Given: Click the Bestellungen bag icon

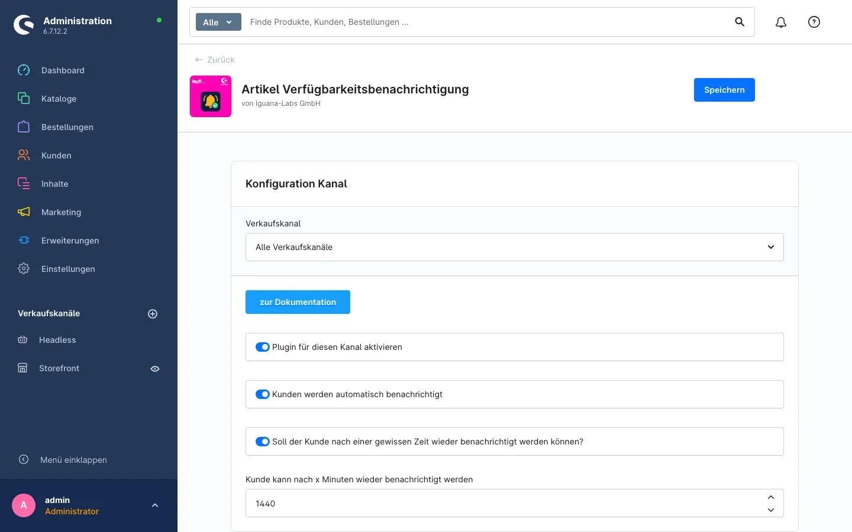Looking at the screenshot, I should [x=24, y=127].
